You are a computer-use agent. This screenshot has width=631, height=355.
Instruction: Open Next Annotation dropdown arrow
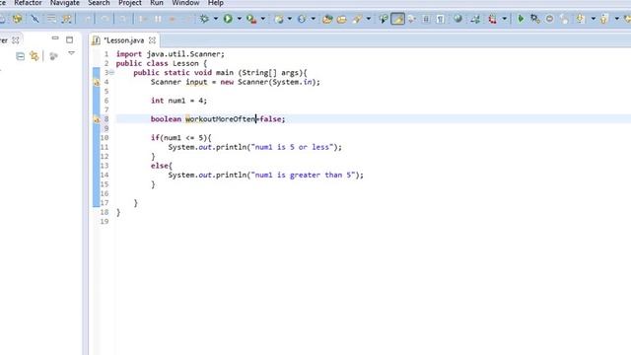(x=594, y=19)
